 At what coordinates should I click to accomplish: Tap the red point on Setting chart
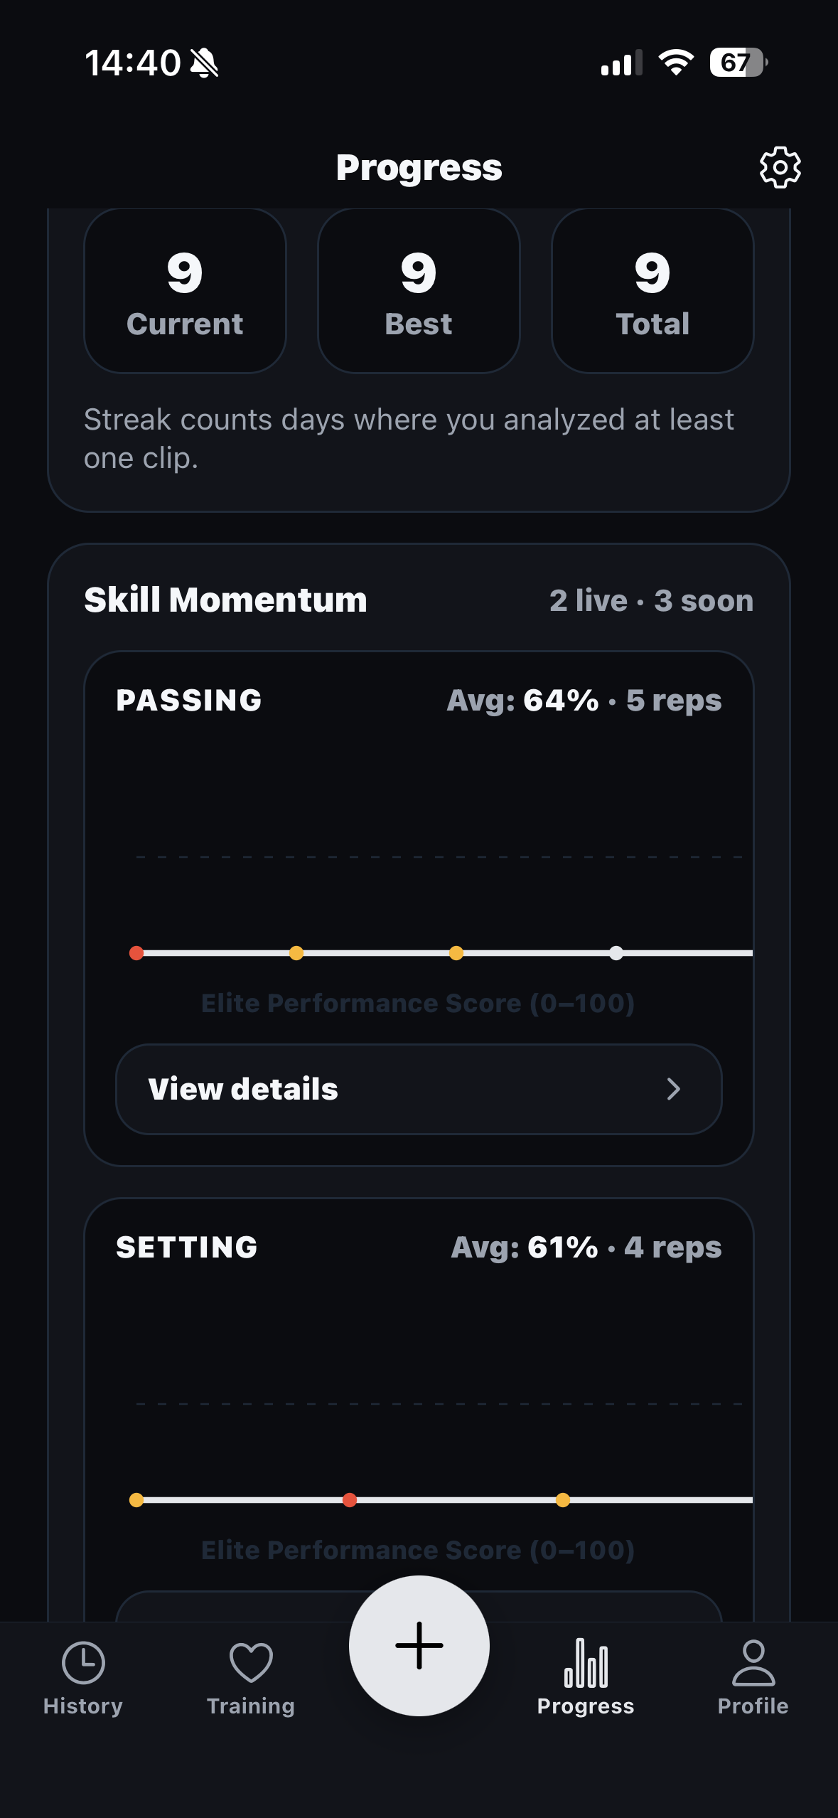pos(350,1500)
